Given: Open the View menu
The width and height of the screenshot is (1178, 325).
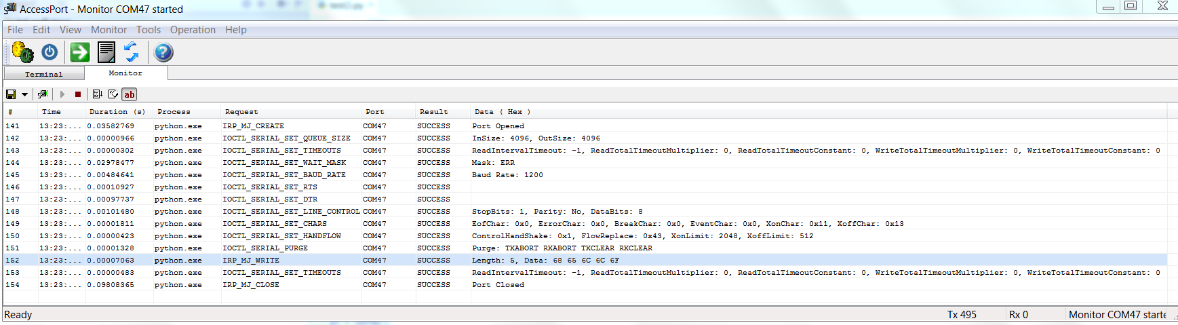Looking at the screenshot, I should coord(71,30).
